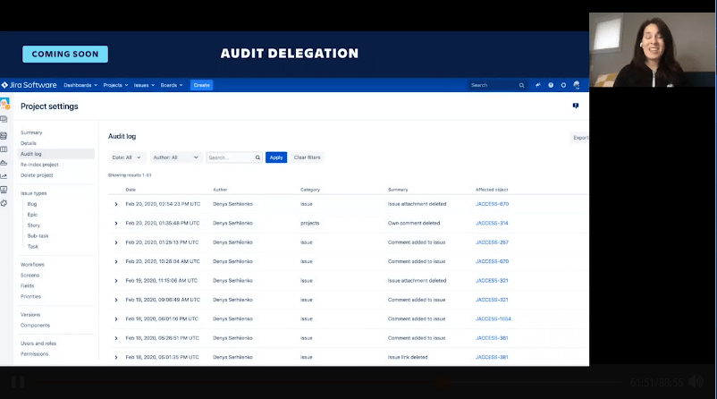Click the Jira Software logo
Screen dimensions: 717x399
coord(30,85)
